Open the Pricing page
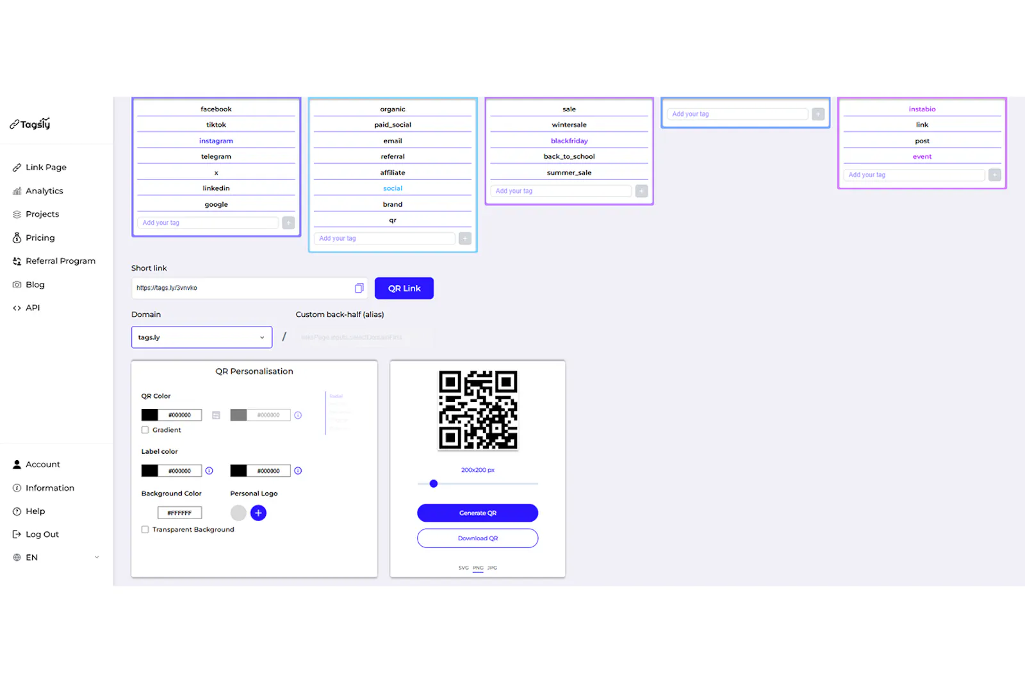 pyautogui.click(x=34, y=237)
